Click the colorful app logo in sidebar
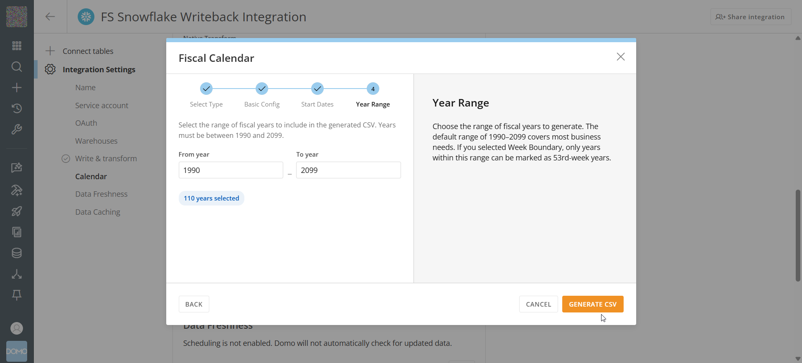The image size is (802, 363). point(17,17)
